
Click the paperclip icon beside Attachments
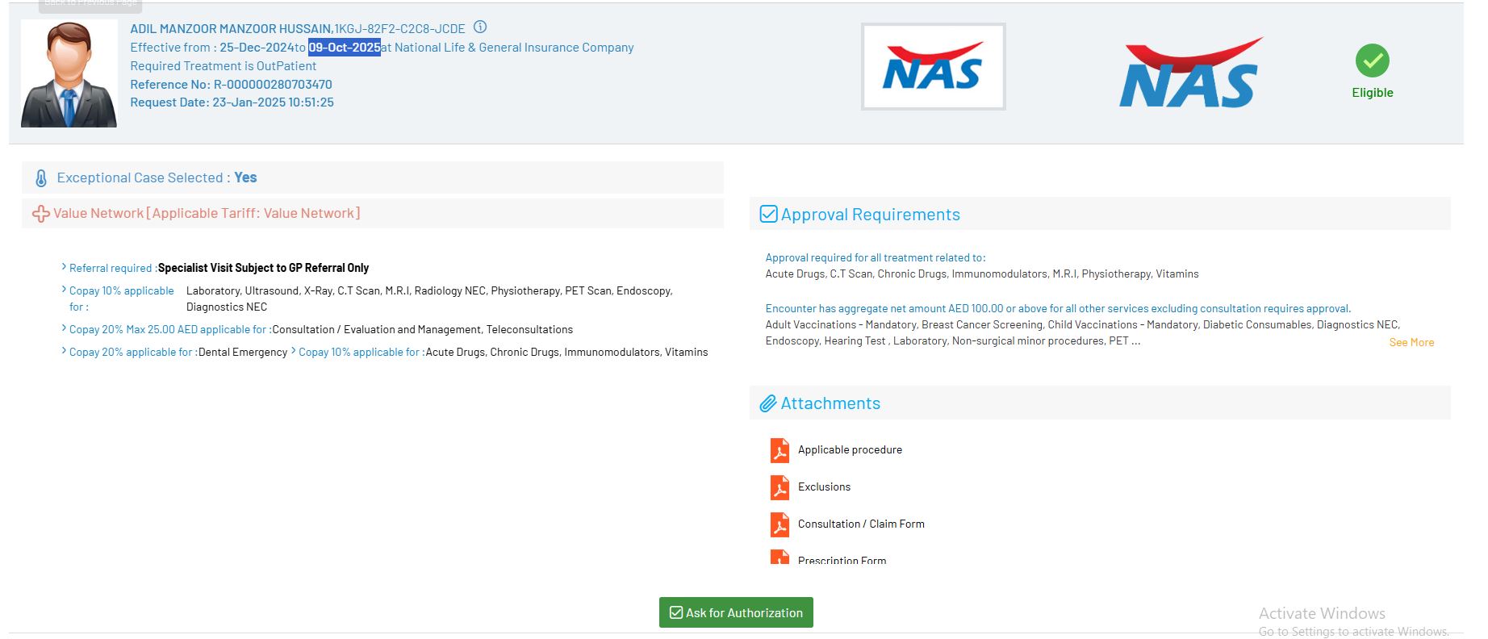point(768,403)
